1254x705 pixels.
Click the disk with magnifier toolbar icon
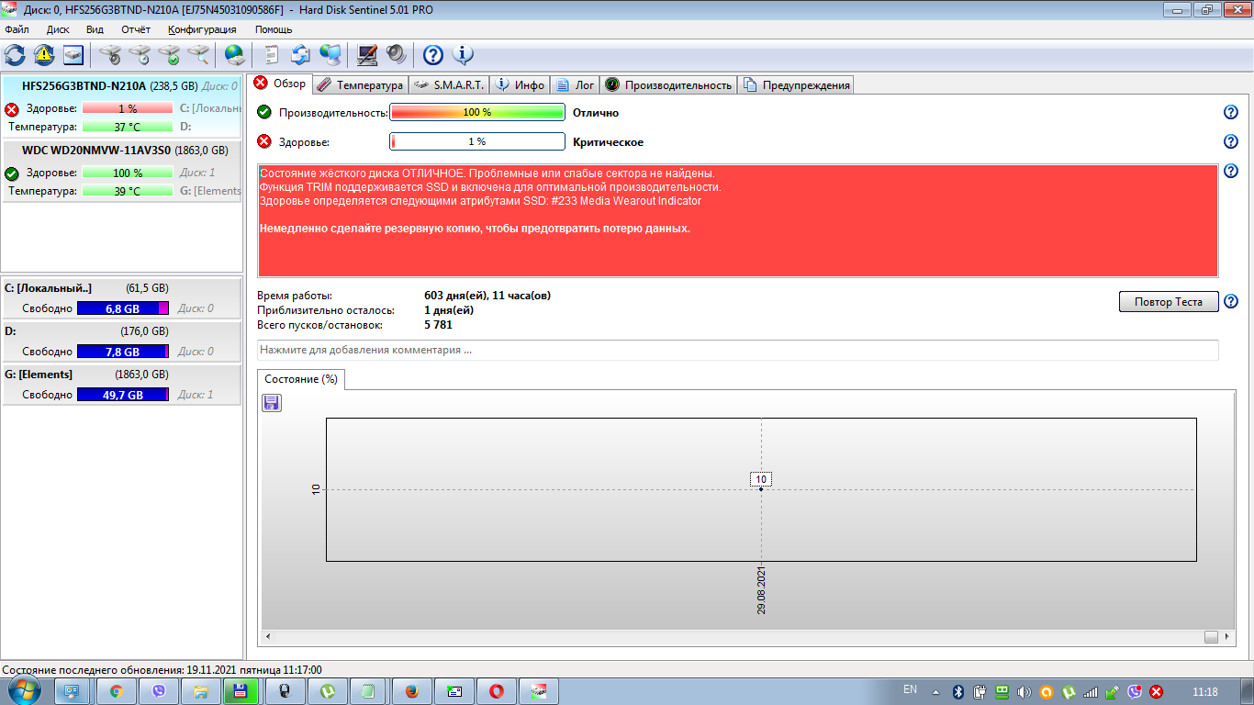(x=198, y=55)
